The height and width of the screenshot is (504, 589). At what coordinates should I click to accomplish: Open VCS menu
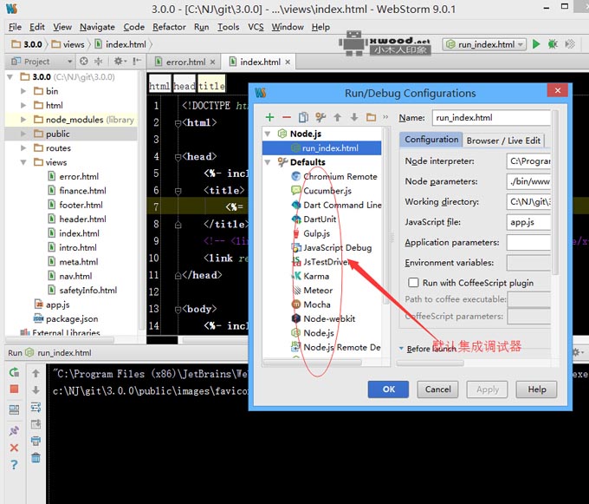tap(256, 27)
